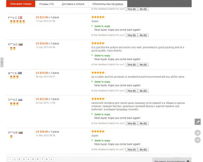
Task: Click Seller's reply icon in N***a D. review
Action: point(92,55)
